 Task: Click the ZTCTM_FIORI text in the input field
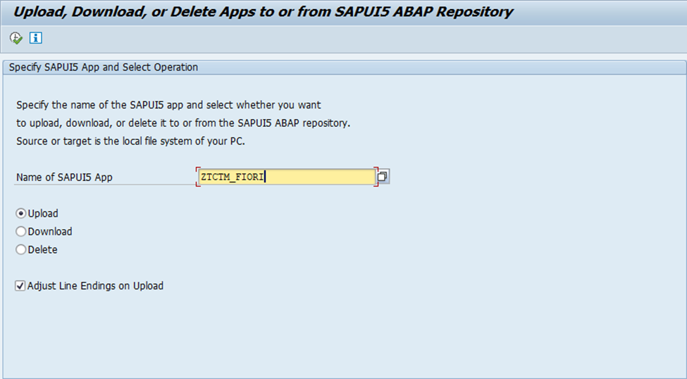tap(232, 177)
